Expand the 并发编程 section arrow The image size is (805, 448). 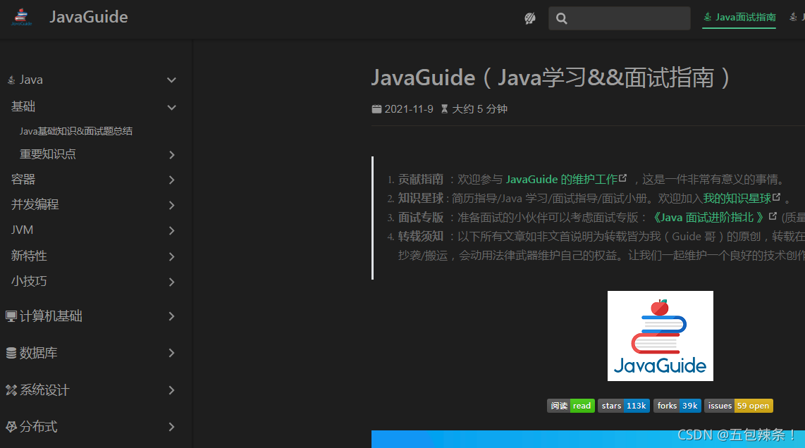[171, 205]
